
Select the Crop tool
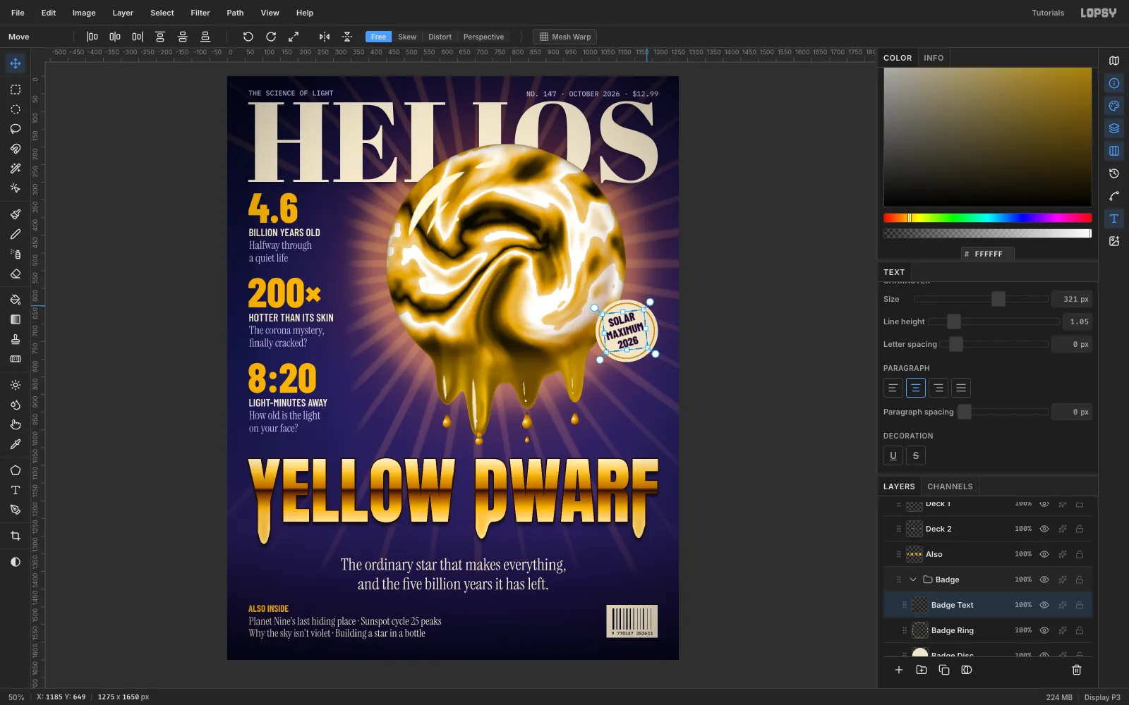coord(15,536)
